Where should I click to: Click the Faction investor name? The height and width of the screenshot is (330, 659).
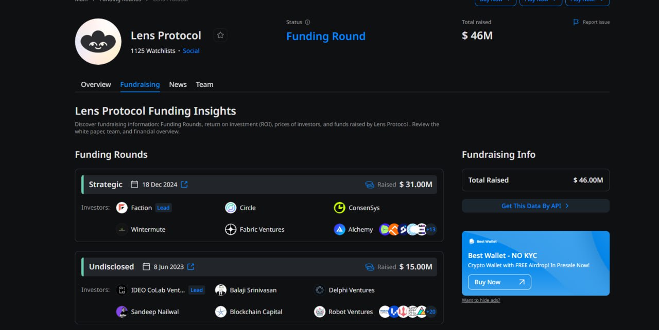click(x=142, y=208)
